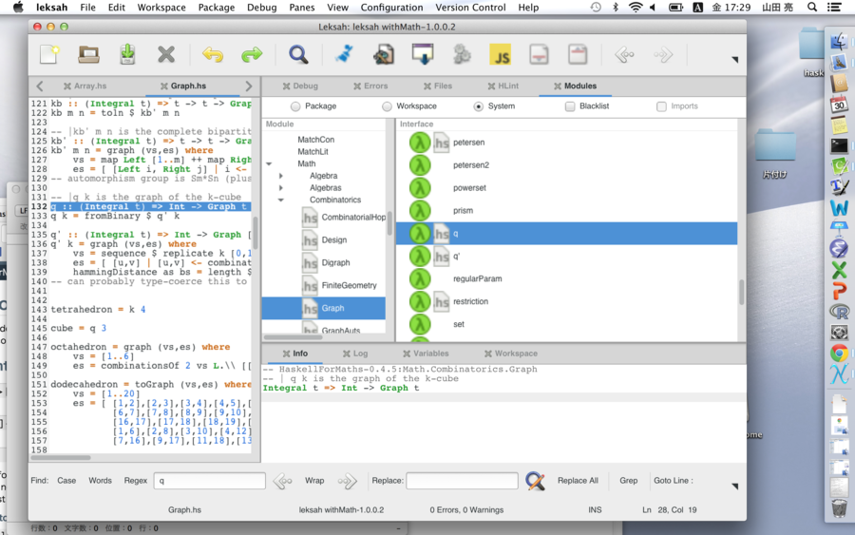Click the New file toolbar icon

click(x=49, y=54)
